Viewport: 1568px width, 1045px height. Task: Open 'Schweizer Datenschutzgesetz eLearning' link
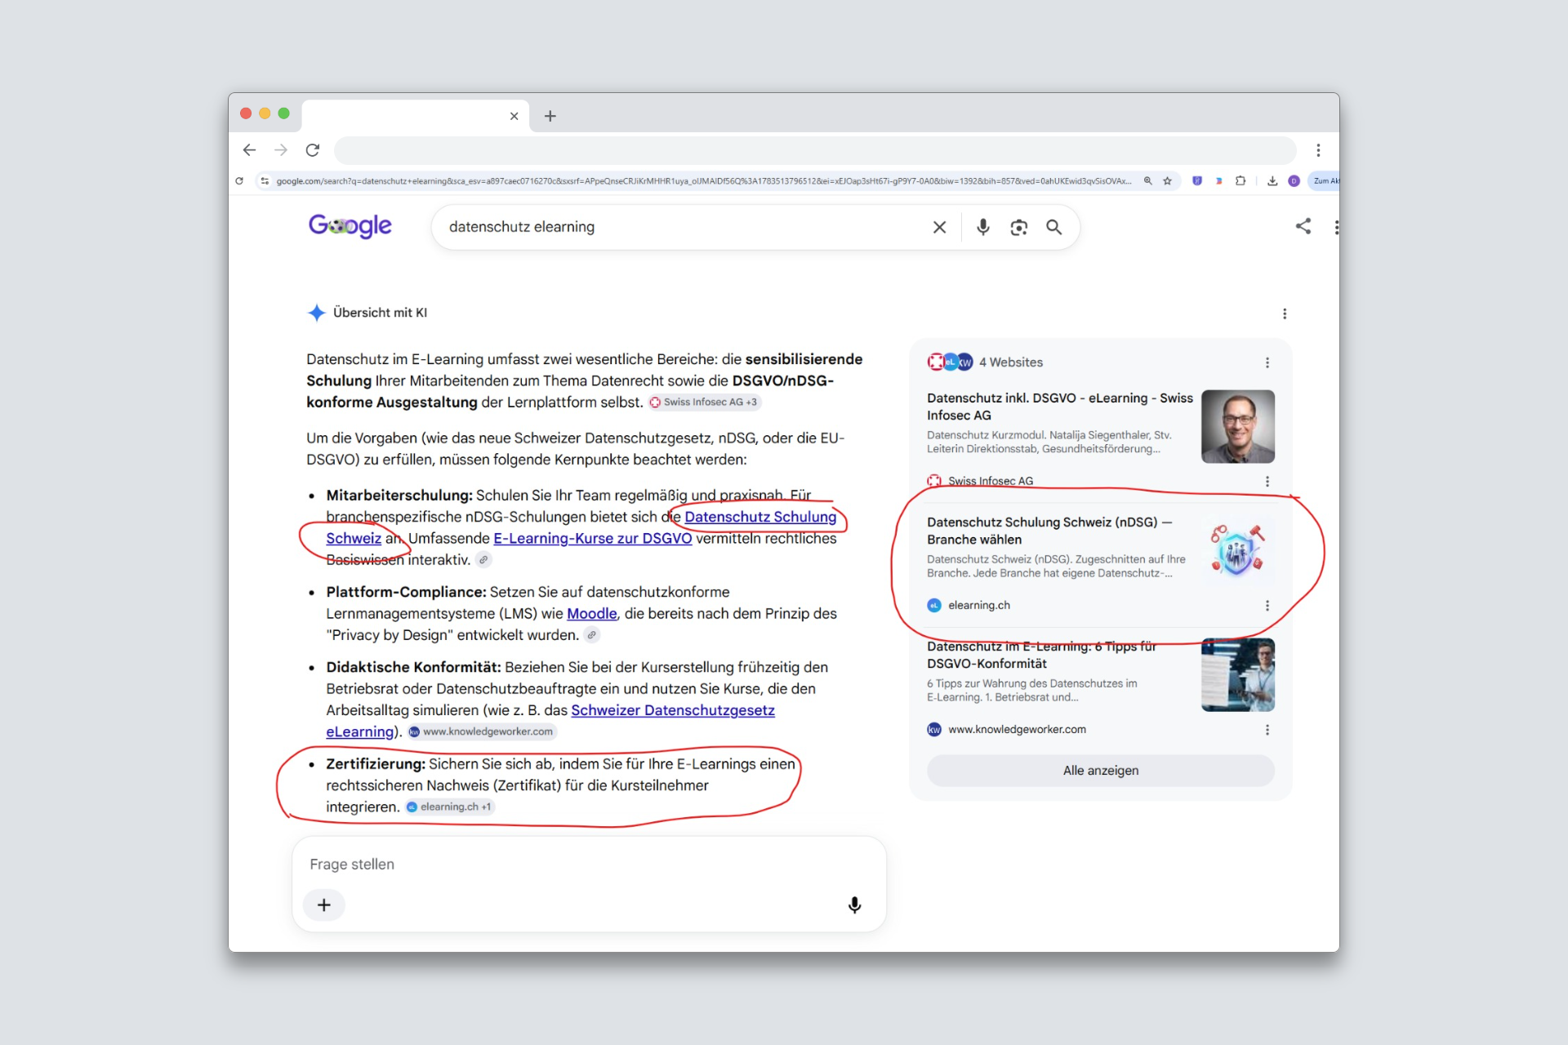point(672,710)
